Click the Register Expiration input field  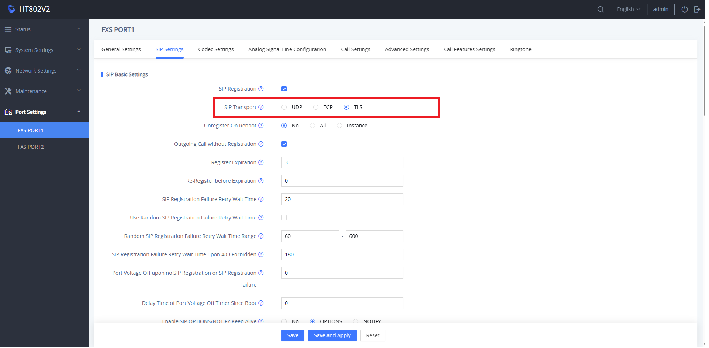342,162
